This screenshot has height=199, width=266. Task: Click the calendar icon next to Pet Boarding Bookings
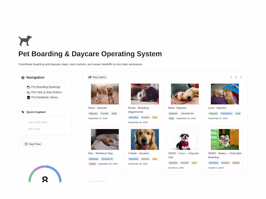click(x=28, y=87)
